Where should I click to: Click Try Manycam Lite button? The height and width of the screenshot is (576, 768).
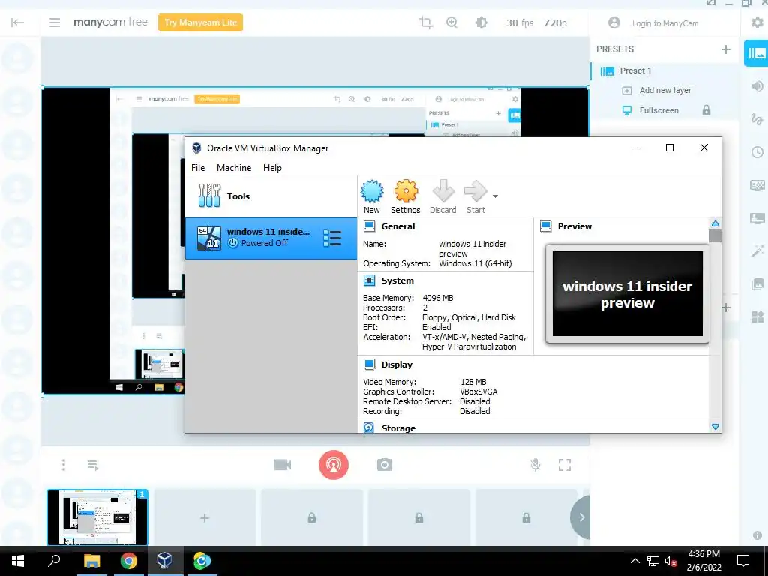(200, 22)
